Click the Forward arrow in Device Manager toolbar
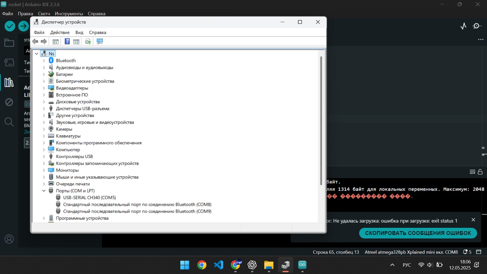The height and width of the screenshot is (274, 487). [x=44, y=41]
